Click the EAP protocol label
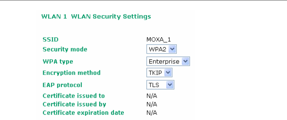The image size is (287, 120). tap(62, 85)
